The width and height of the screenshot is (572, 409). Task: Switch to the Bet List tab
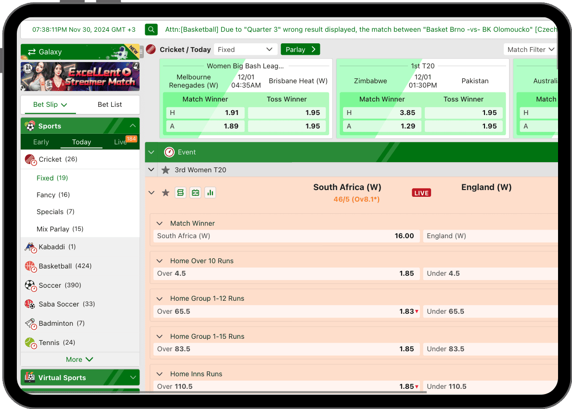(x=110, y=104)
